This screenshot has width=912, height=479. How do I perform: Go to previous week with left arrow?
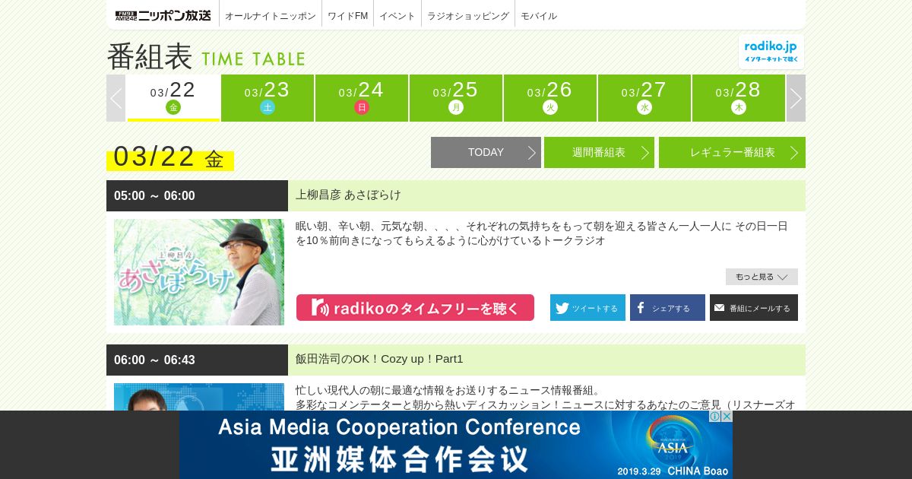click(116, 98)
